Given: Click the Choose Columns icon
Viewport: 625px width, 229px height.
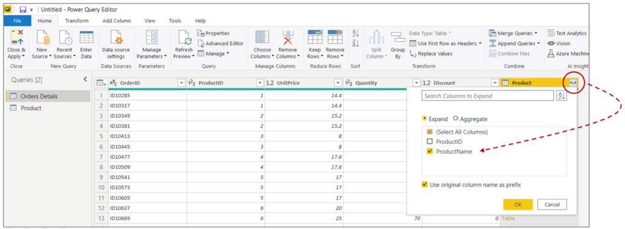Looking at the screenshot, I should point(262,37).
